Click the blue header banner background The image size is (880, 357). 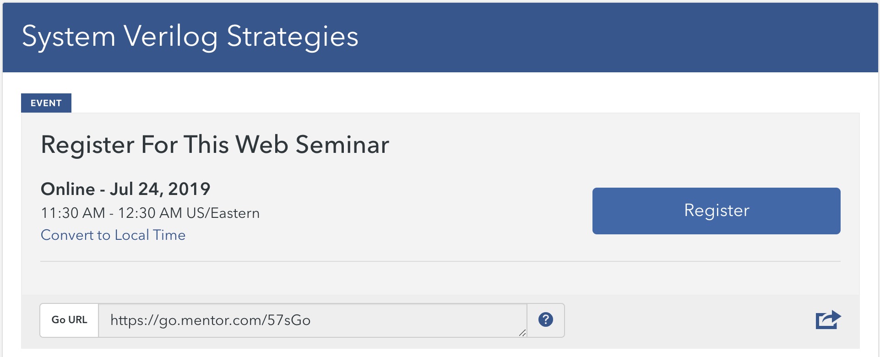pos(595,38)
